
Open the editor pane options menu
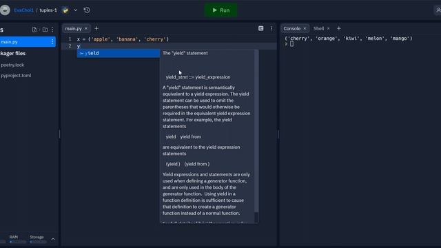pyautogui.click(x=271, y=28)
